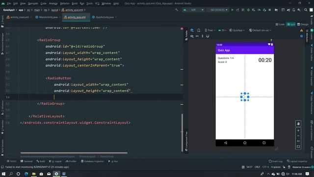Open the Attributes side panel
The width and height of the screenshot is (314, 177).
pyautogui.click(x=307, y=35)
